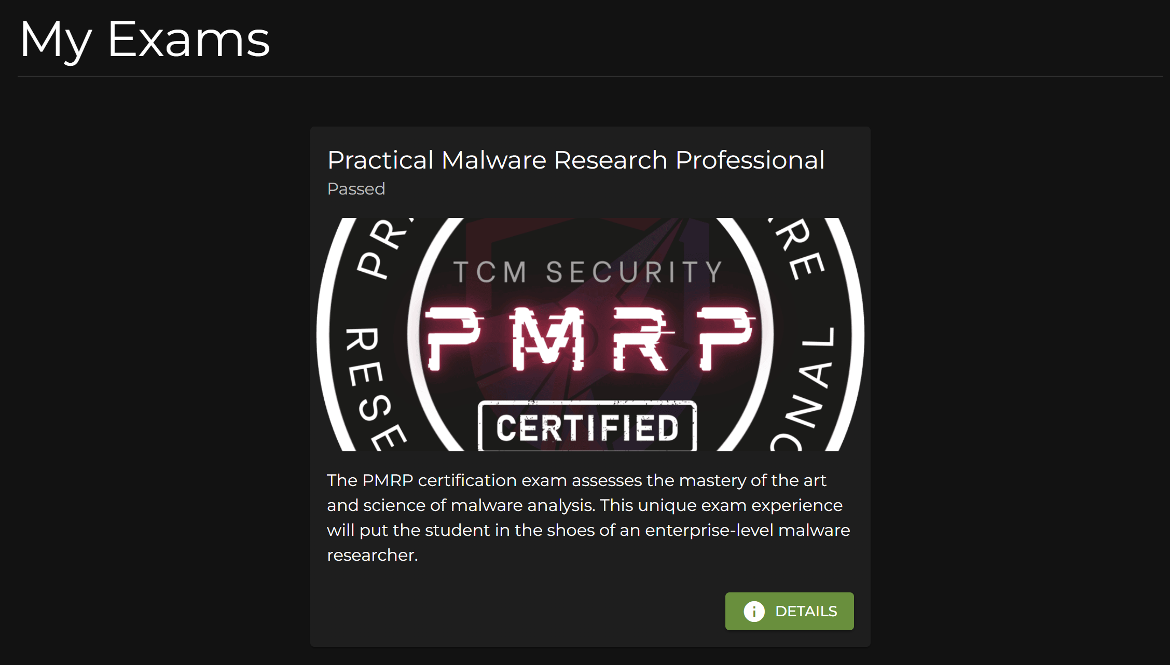Open exam DETAILS button
This screenshot has width=1170, height=665.
[x=789, y=611]
